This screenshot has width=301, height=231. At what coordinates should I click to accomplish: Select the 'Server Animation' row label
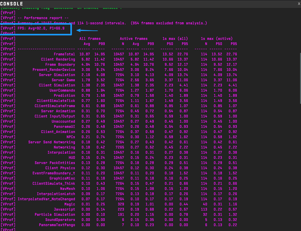(x=58, y=111)
